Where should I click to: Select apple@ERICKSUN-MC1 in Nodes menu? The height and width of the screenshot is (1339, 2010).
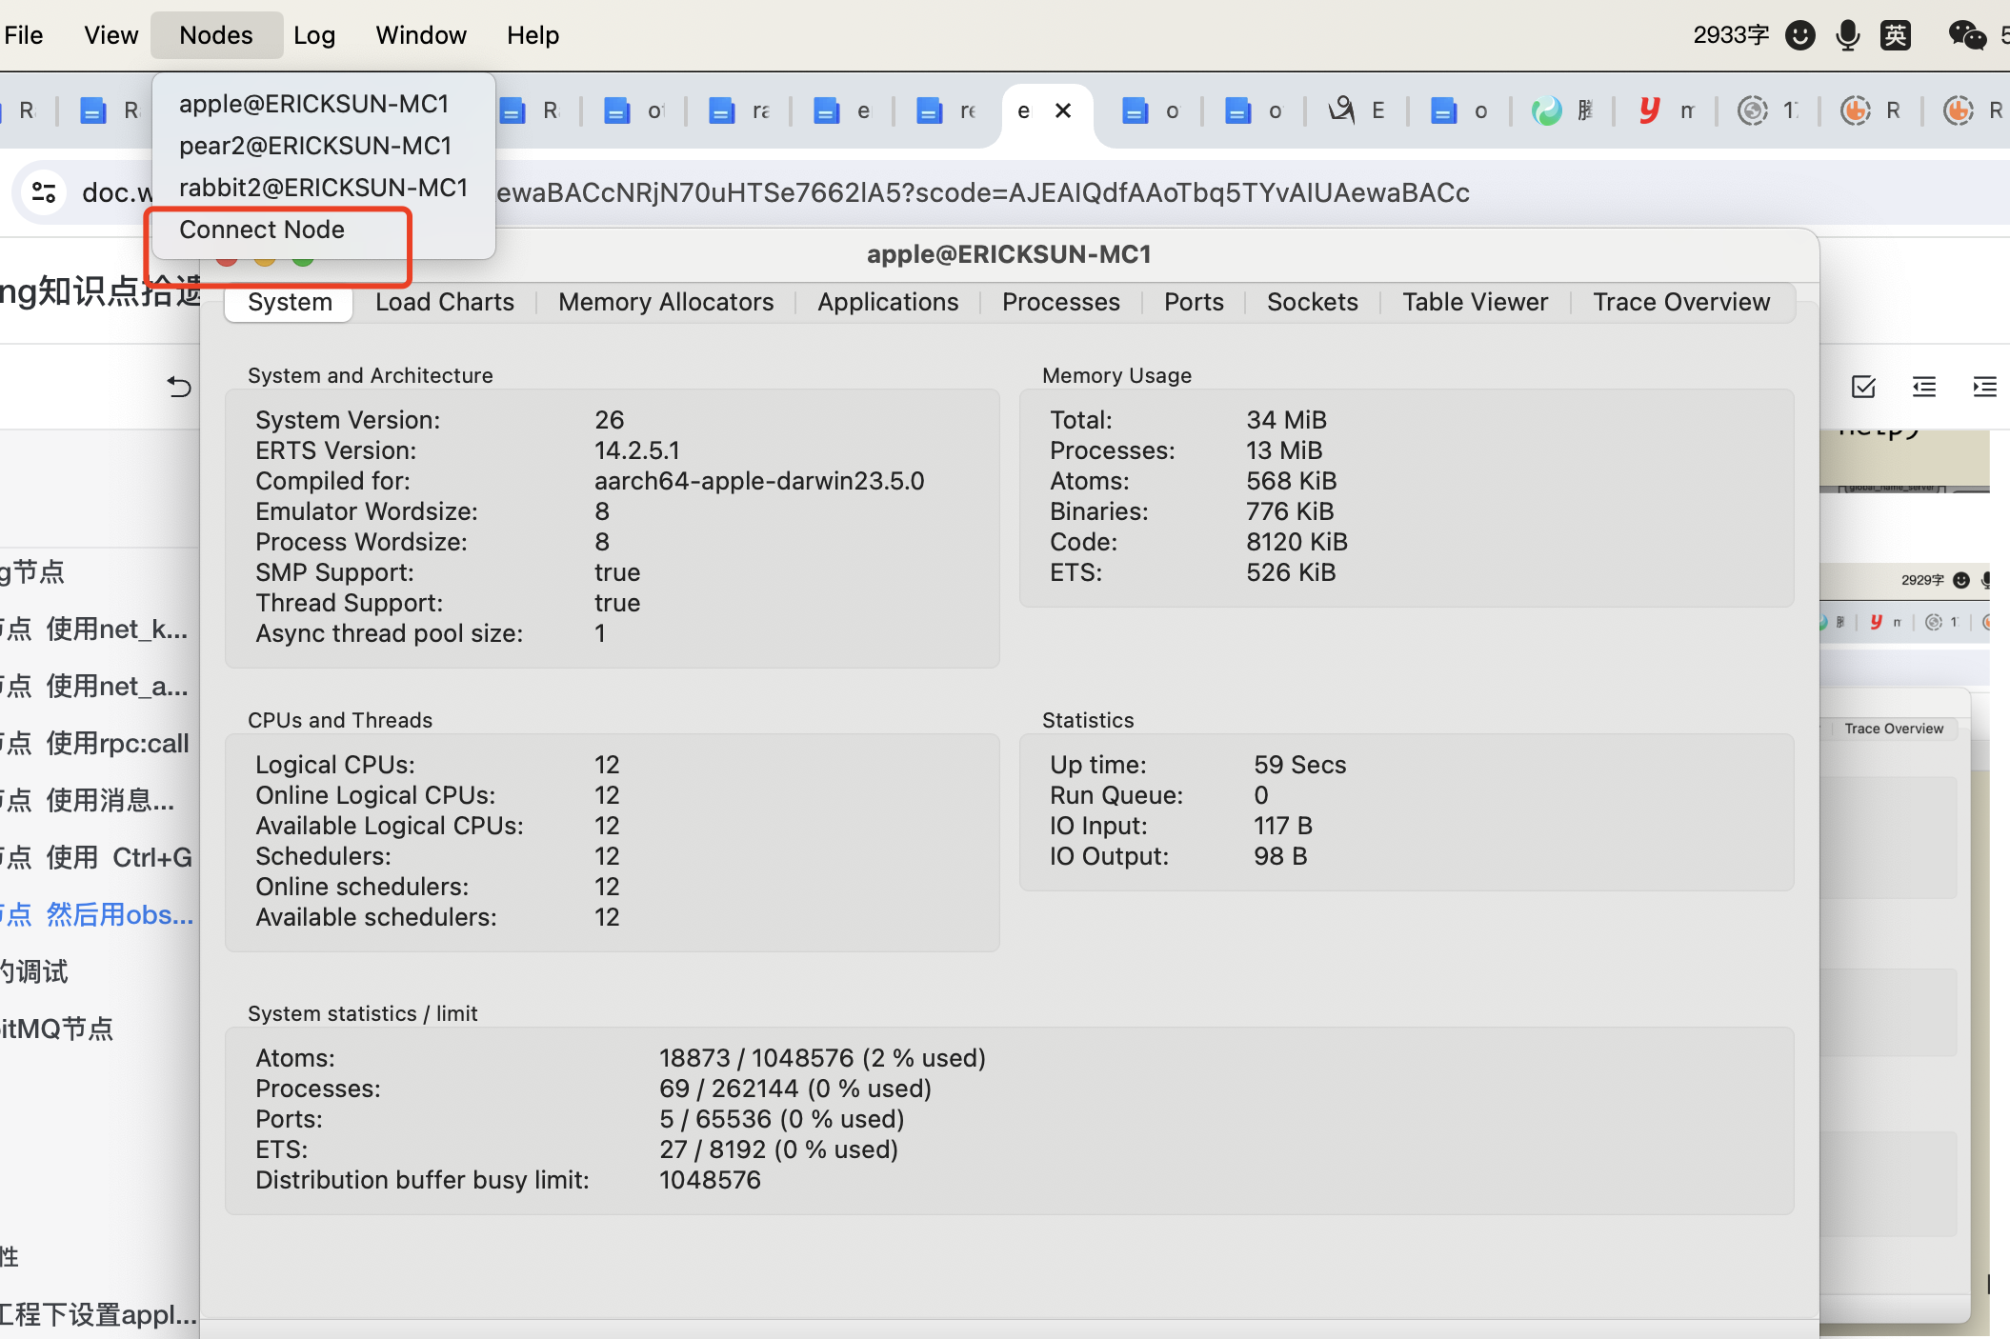point(313,104)
